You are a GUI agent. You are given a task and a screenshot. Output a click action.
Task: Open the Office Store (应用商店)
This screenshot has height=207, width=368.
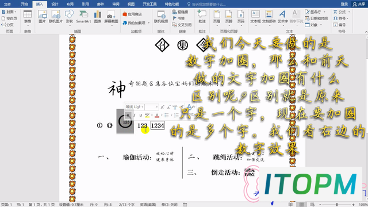point(132,14)
